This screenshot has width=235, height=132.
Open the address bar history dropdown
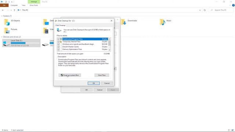(200, 10)
